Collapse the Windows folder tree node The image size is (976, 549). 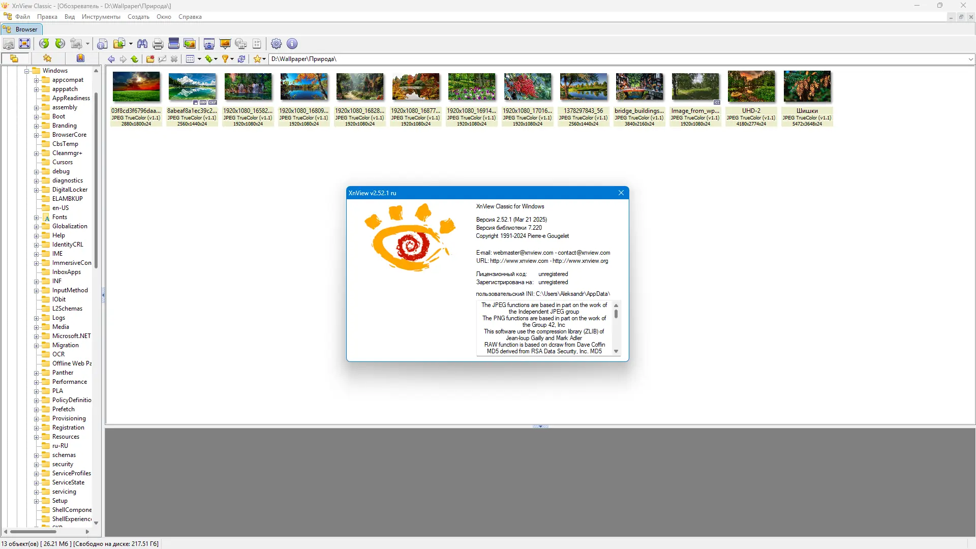pyautogui.click(x=27, y=71)
